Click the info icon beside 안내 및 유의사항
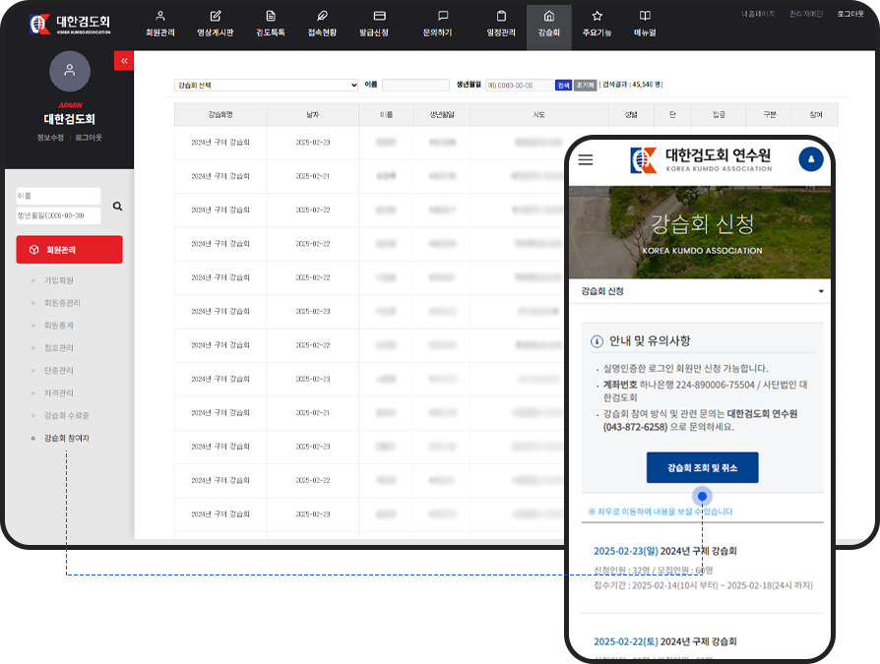 (x=597, y=341)
